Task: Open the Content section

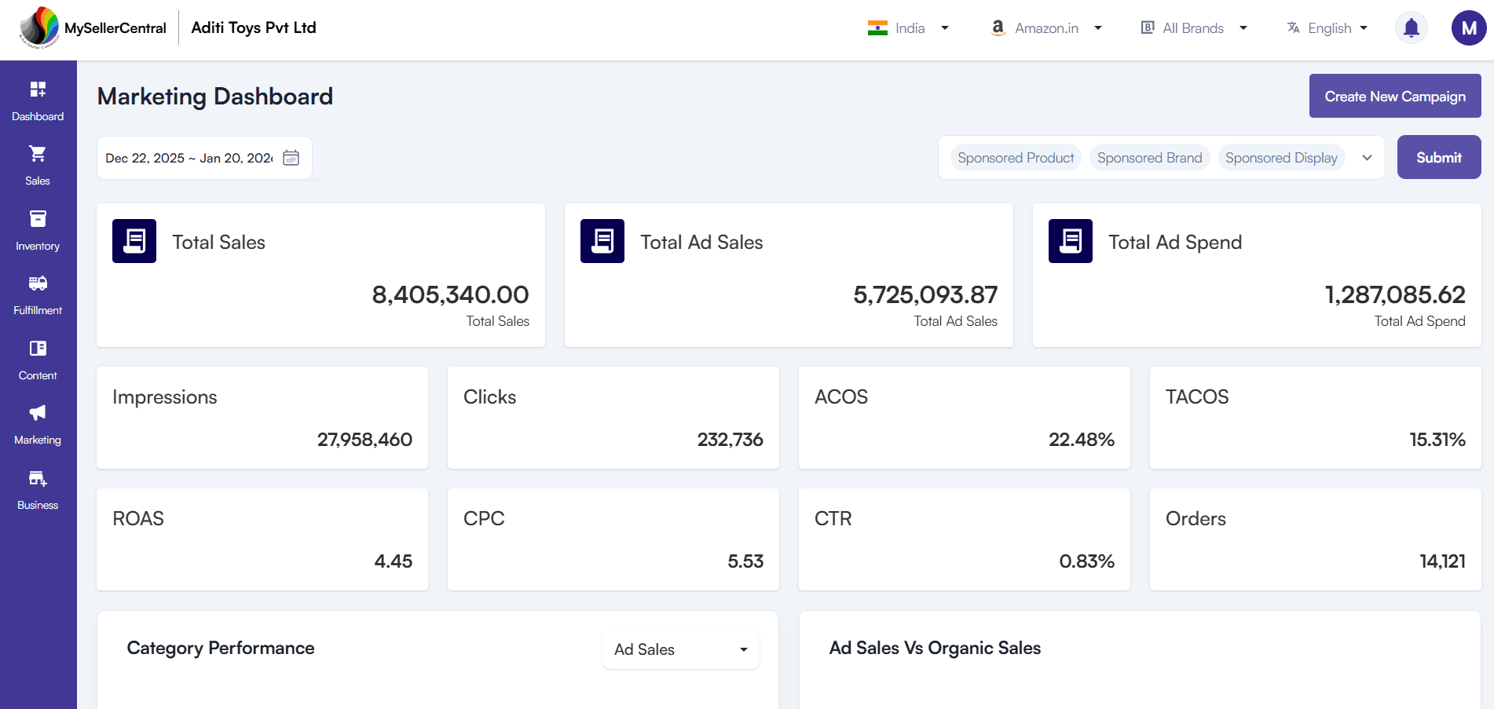Action: (x=38, y=357)
